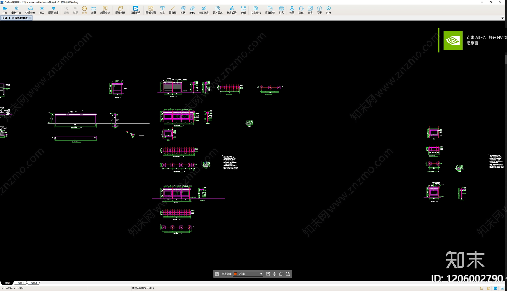Open the 最近打开 recent files list
The image size is (507, 291).
[x=16, y=10]
